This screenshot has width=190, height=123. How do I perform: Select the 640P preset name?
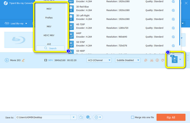pyautogui.click(x=79, y=33)
